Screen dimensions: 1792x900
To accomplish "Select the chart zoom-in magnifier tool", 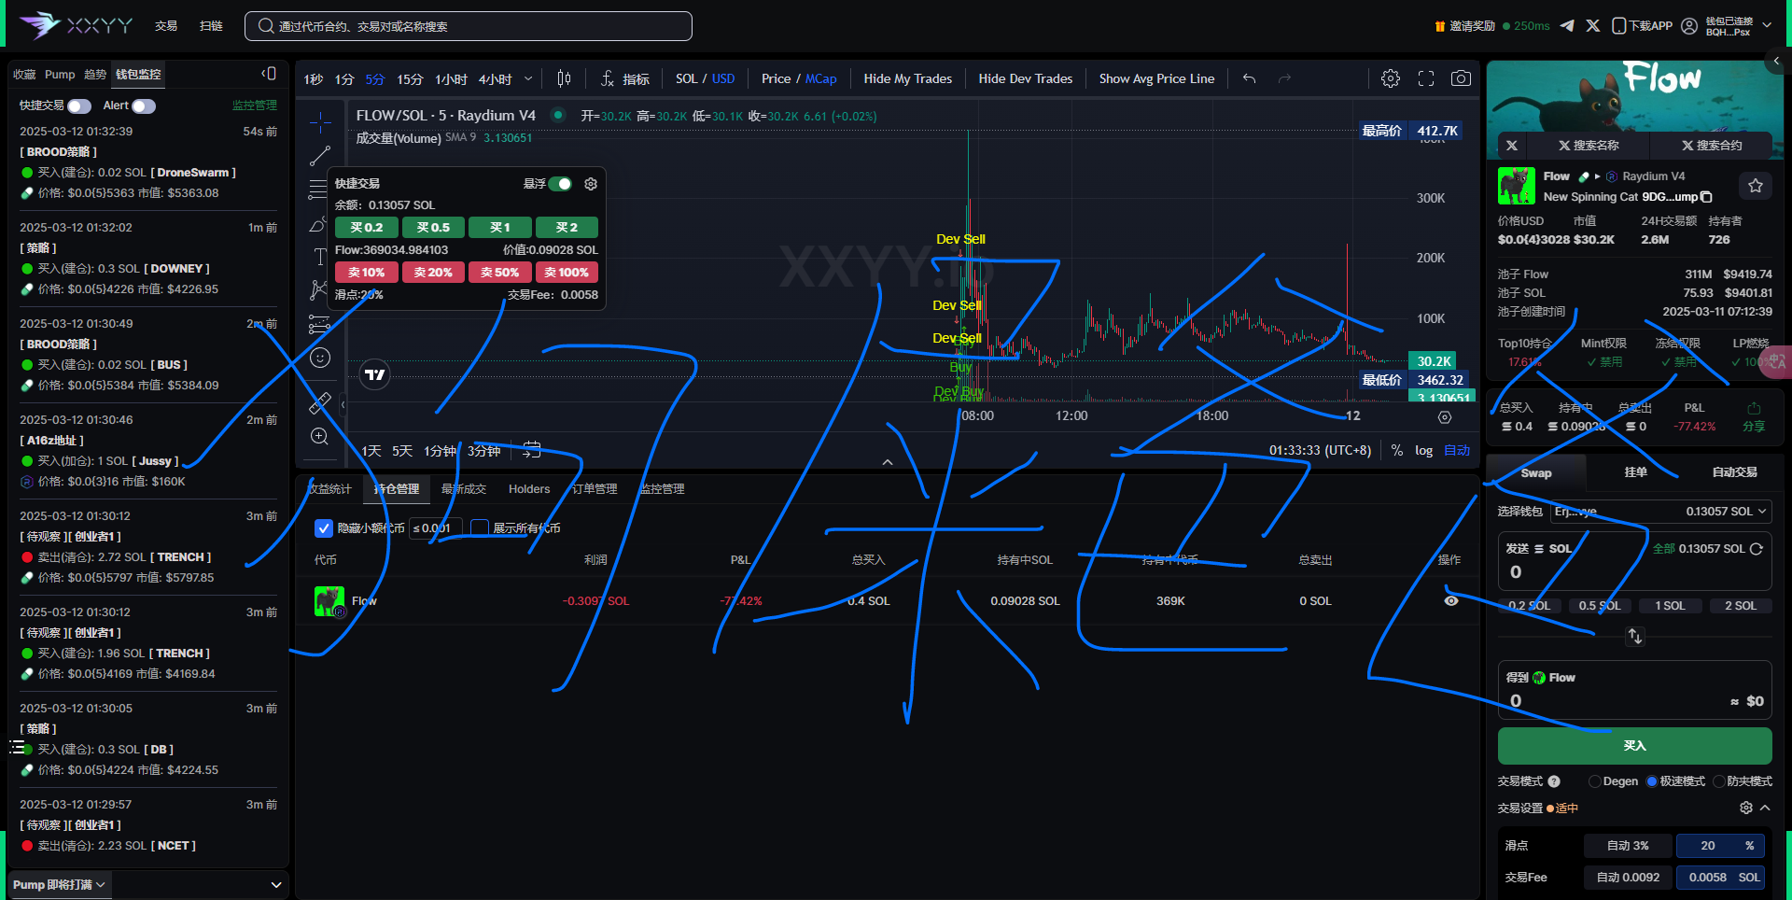I will point(319,437).
